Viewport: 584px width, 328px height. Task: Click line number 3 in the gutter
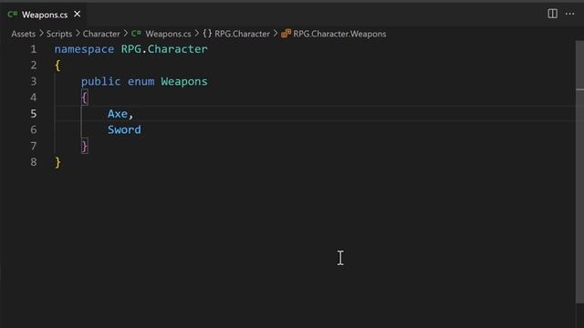34,81
